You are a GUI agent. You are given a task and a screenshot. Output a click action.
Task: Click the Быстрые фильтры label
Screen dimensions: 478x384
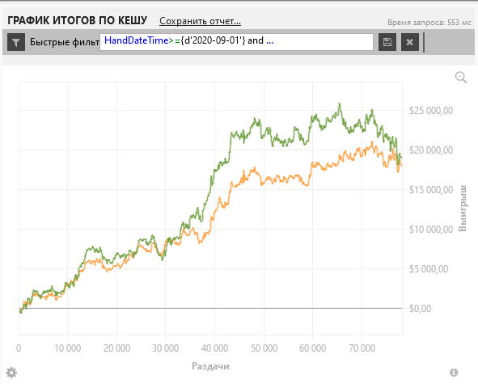(65, 42)
